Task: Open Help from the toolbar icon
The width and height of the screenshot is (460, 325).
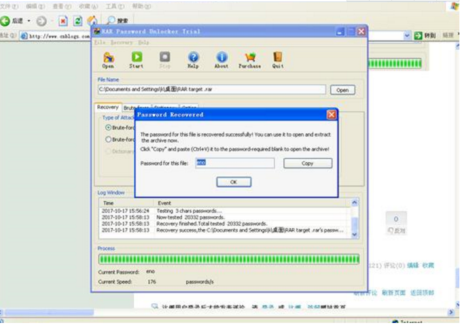Action: pos(193,60)
